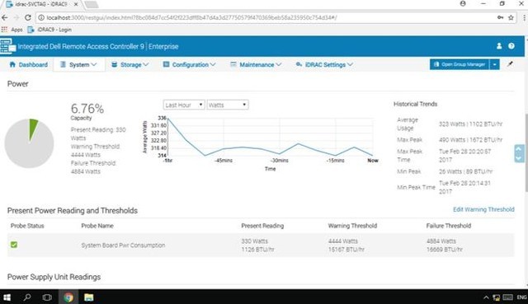The height and width of the screenshot is (304, 528).
Task: Click the 6.76% capacity value
Action: pos(87,109)
